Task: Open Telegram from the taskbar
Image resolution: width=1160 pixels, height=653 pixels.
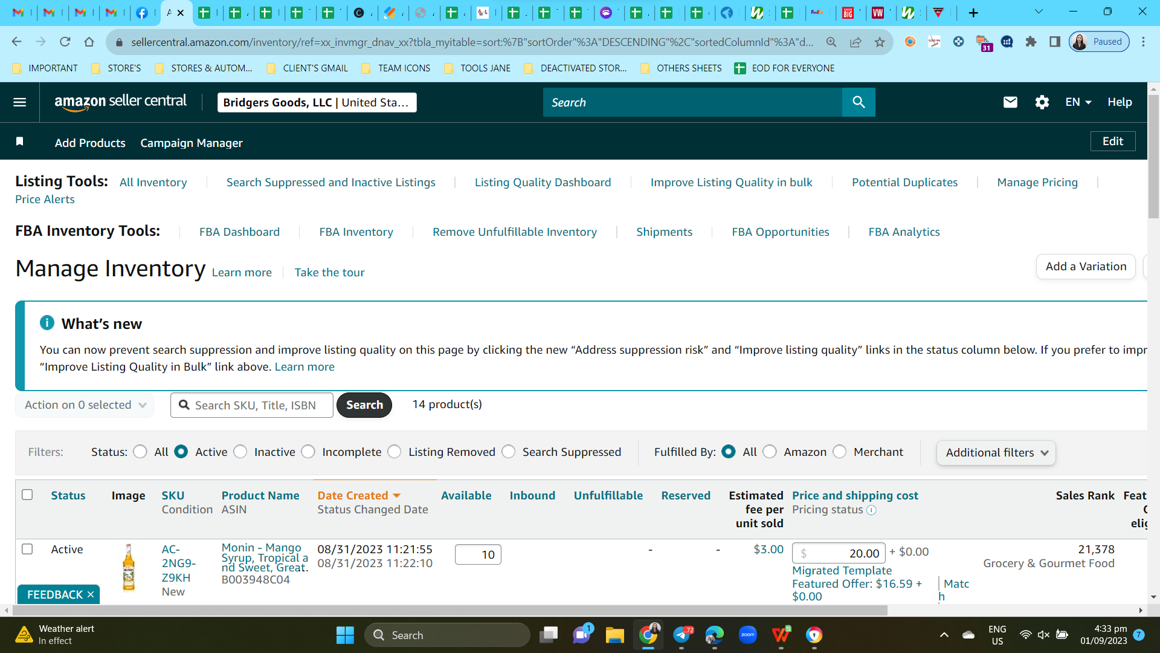Action: point(681,635)
